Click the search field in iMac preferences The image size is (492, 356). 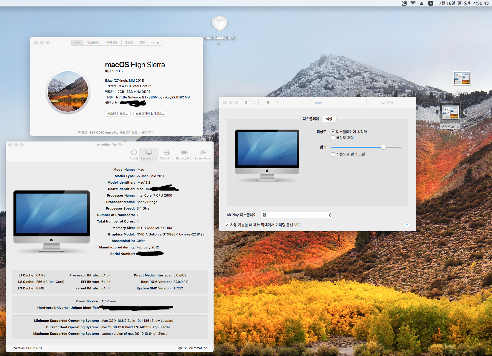point(390,103)
